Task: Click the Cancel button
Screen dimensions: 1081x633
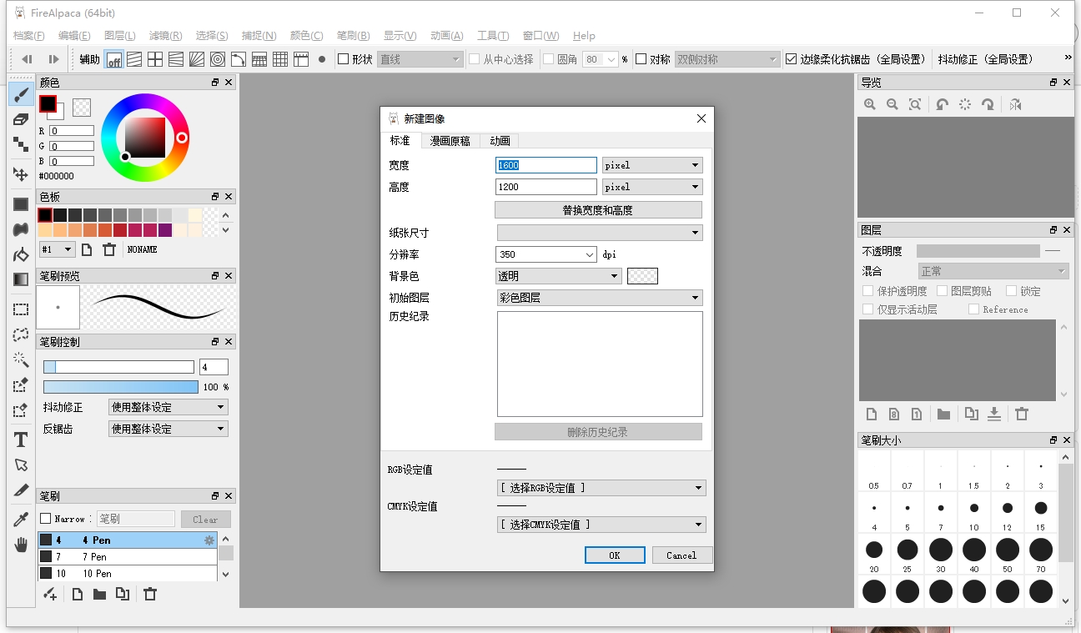Action: click(681, 555)
